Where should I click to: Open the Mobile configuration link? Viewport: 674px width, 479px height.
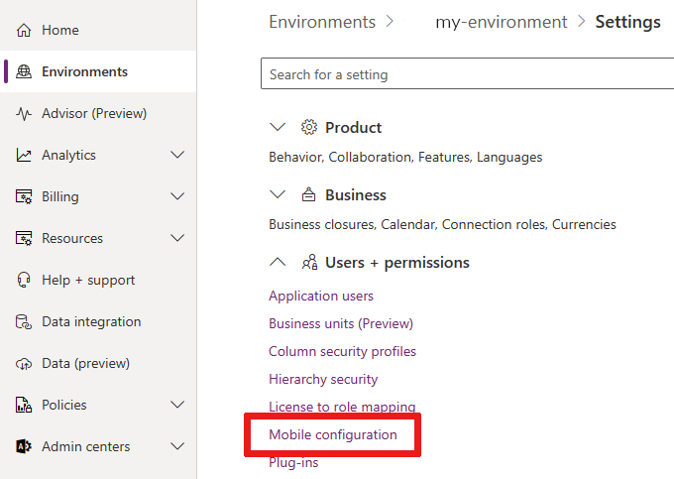pos(333,435)
